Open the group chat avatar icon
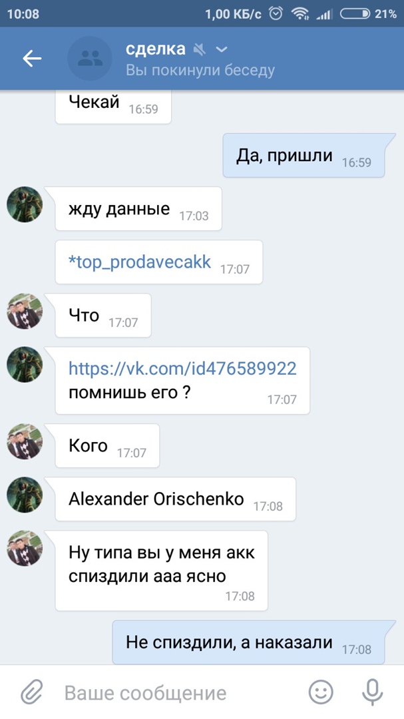The image size is (404, 719). coord(91,58)
